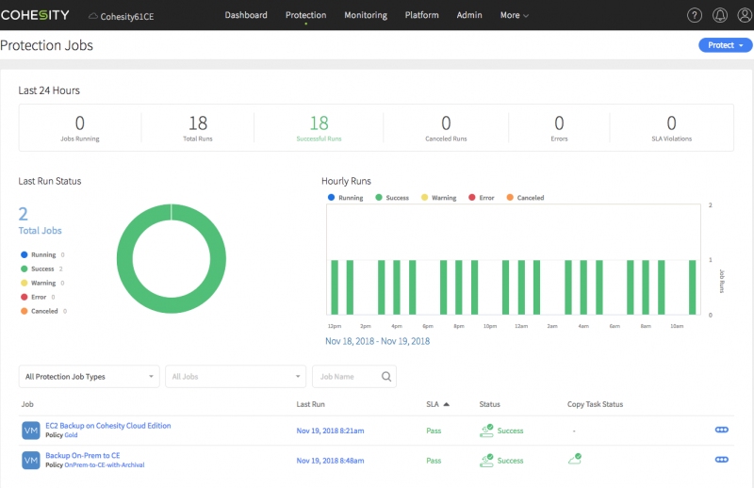This screenshot has width=754, height=488.
Task: Click the 0 Canceled Runs stat
Action: 446,128
